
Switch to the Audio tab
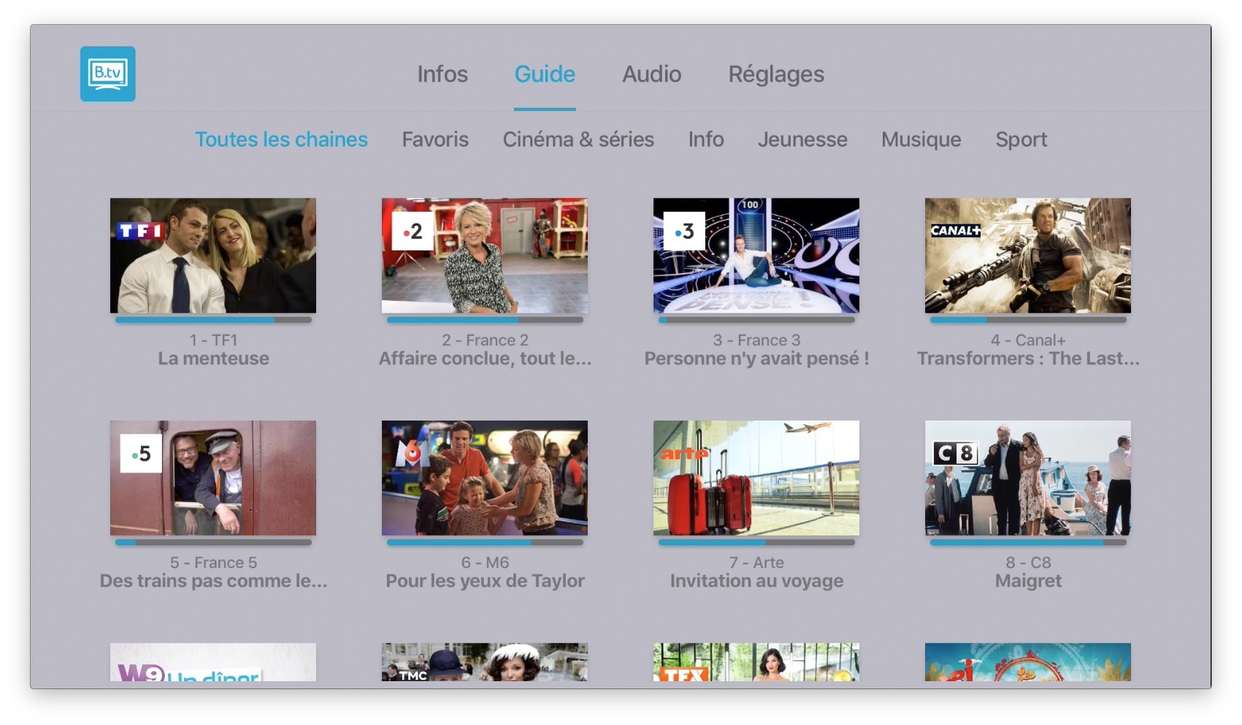[x=651, y=74]
